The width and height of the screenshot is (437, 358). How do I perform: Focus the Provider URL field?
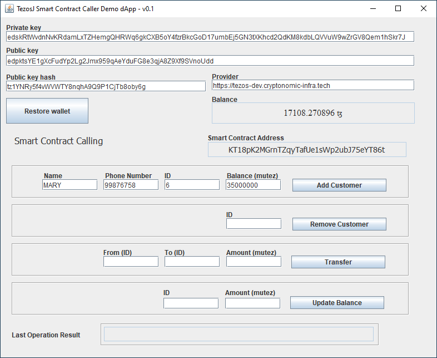point(313,85)
